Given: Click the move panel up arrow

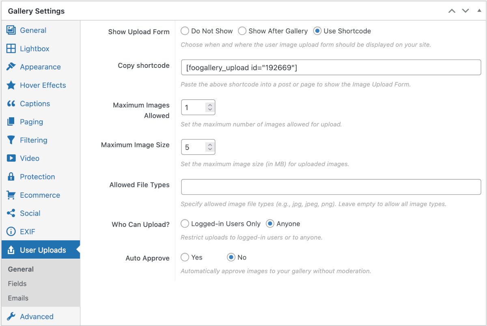Looking at the screenshot, I should pos(452,11).
